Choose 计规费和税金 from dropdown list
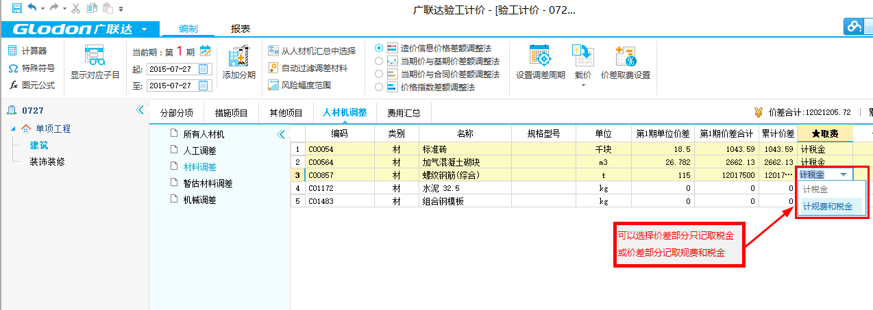This screenshot has width=873, height=310. pyautogui.click(x=828, y=206)
